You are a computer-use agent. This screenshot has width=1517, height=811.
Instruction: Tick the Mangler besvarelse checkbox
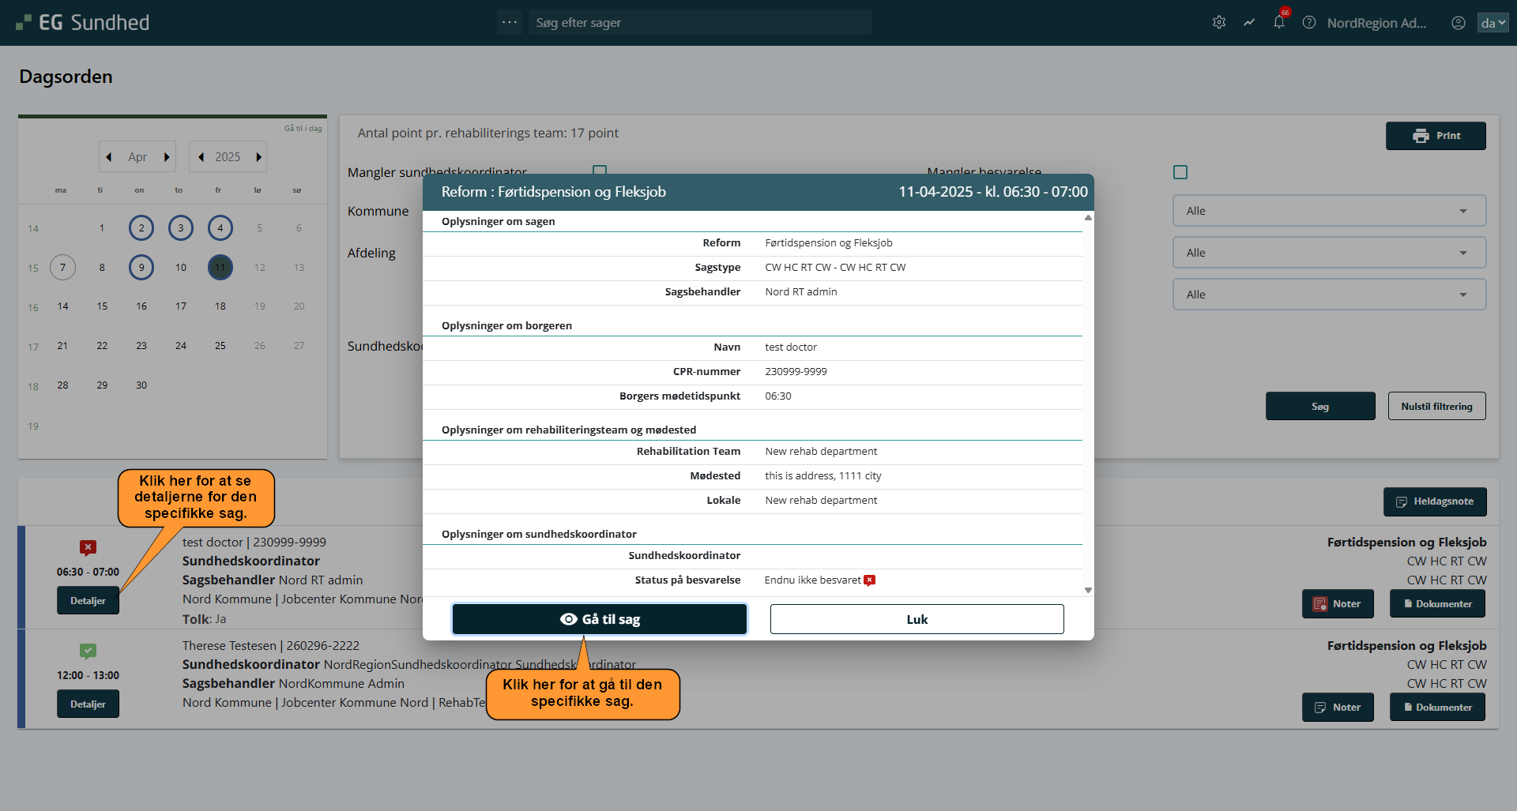1180,172
